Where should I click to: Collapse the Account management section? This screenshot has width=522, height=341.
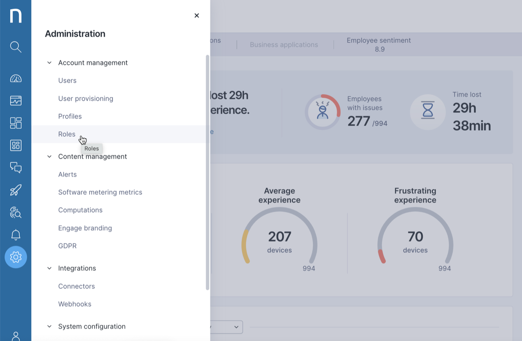point(49,63)
